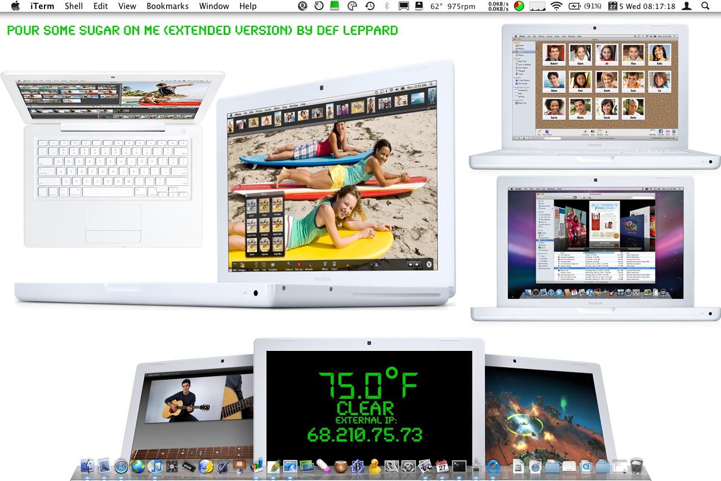Viewport: 721px width, 481px height.
Task: Open iCal calendar icon in Dock
Action: pos(442,466)
